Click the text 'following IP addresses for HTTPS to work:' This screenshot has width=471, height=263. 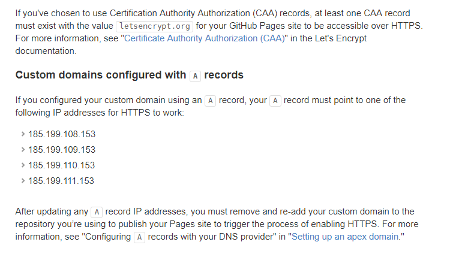(100, 113)
